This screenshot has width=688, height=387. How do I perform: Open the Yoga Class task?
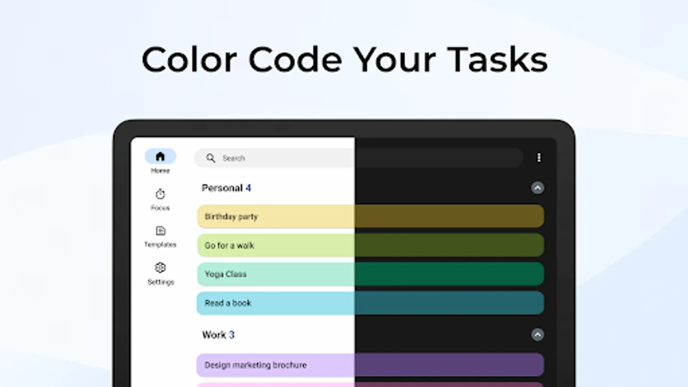coord(371,274)
